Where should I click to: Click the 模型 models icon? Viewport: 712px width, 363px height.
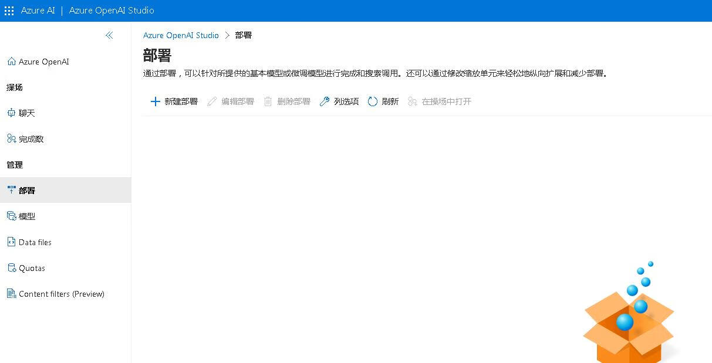(x=11, y=216)
